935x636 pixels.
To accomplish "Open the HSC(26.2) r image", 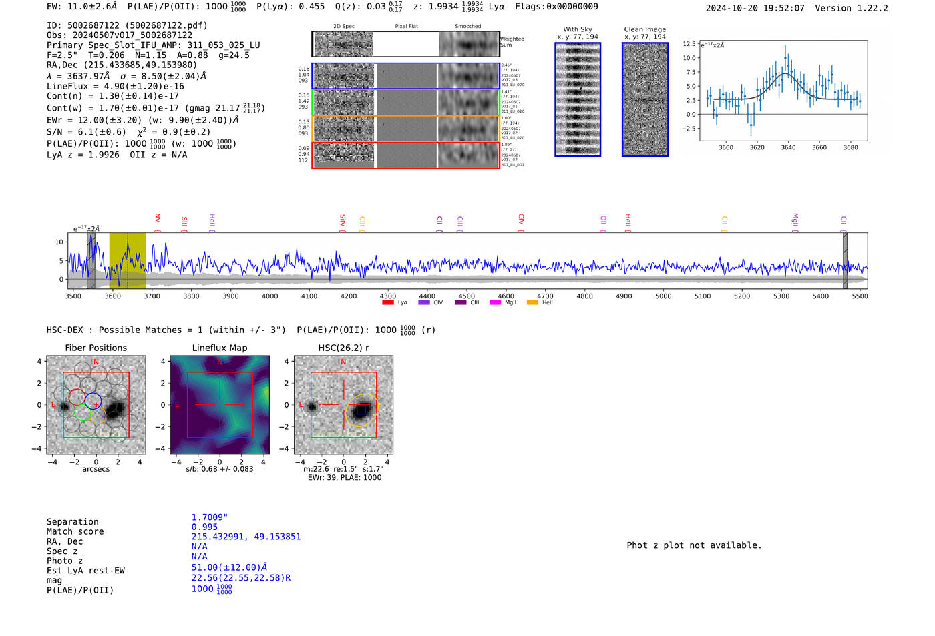I will pos(343,405).
